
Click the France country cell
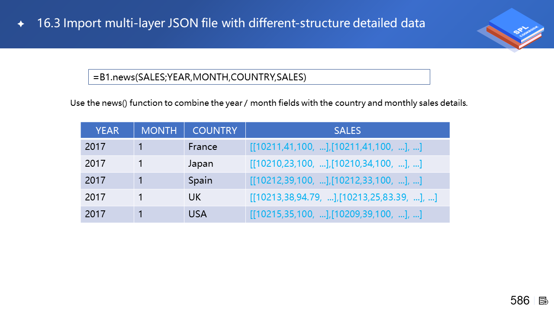tap(203, 147)
